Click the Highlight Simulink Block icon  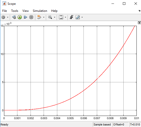39,17
